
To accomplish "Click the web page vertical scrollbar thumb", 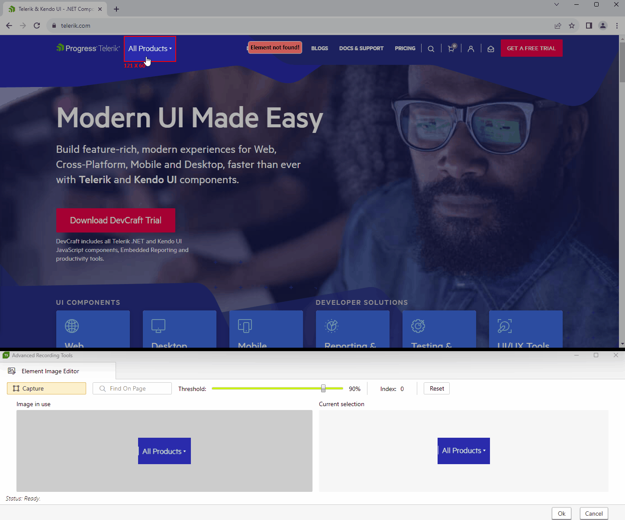I will click(x=622, y=61).
